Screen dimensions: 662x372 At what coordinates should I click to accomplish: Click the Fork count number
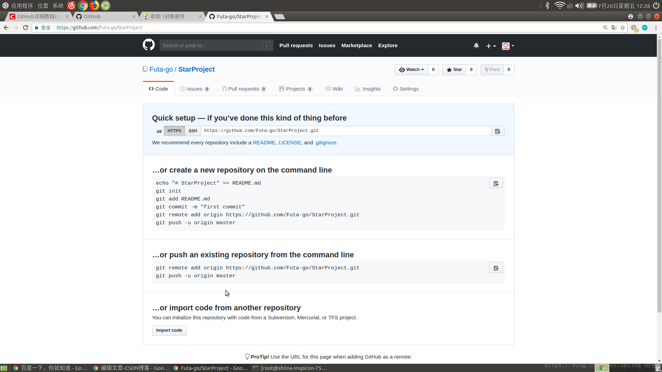[509, 70]
